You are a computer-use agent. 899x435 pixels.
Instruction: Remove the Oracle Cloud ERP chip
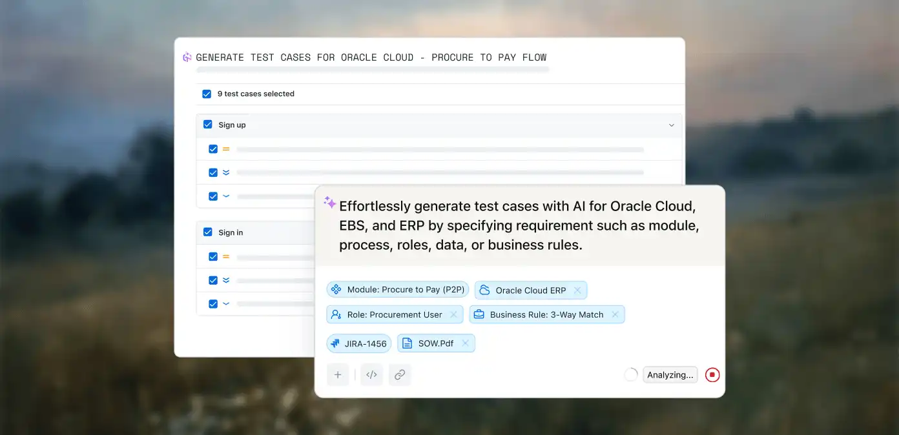tap(577, 290)
